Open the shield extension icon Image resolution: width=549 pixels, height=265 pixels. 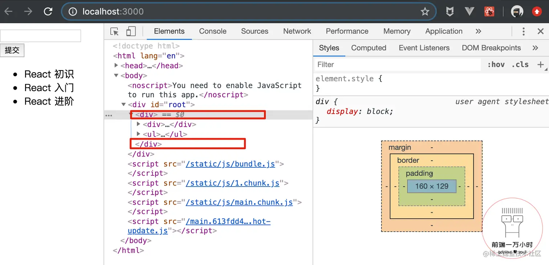coord(450,12)
